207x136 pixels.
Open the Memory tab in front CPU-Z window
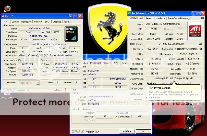pos(38,22)
